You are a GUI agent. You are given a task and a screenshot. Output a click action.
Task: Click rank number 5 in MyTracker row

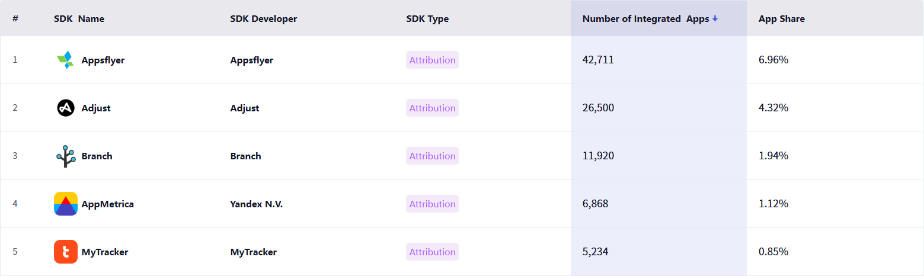pos(15,252)
